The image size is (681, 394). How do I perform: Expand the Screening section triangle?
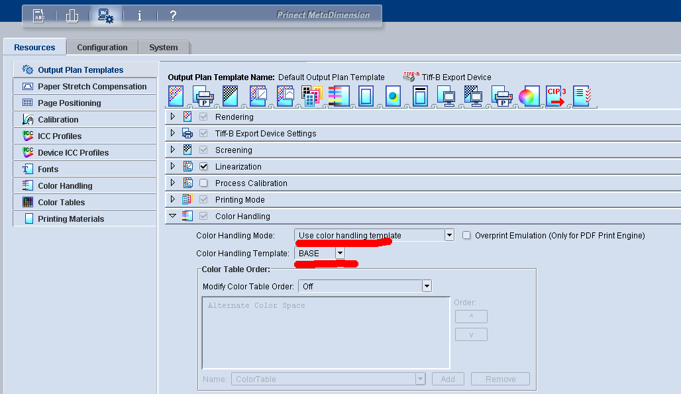point(172,149)
